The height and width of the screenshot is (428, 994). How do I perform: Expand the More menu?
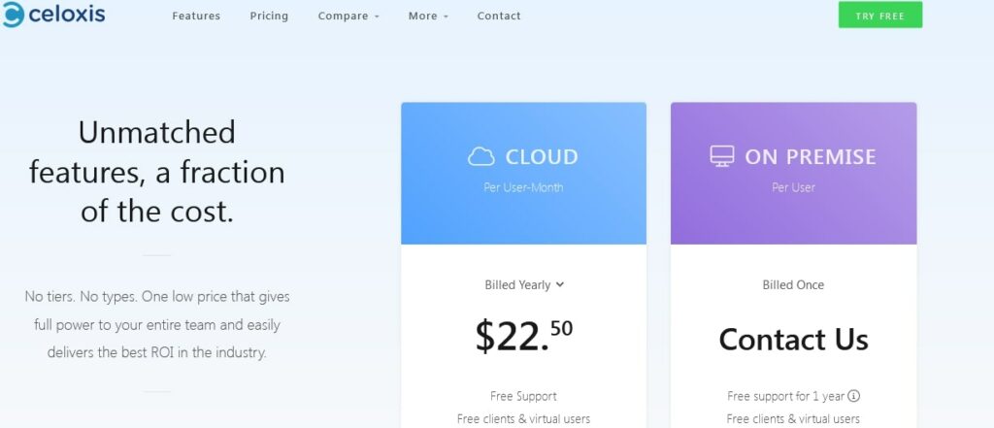point(428,16)
